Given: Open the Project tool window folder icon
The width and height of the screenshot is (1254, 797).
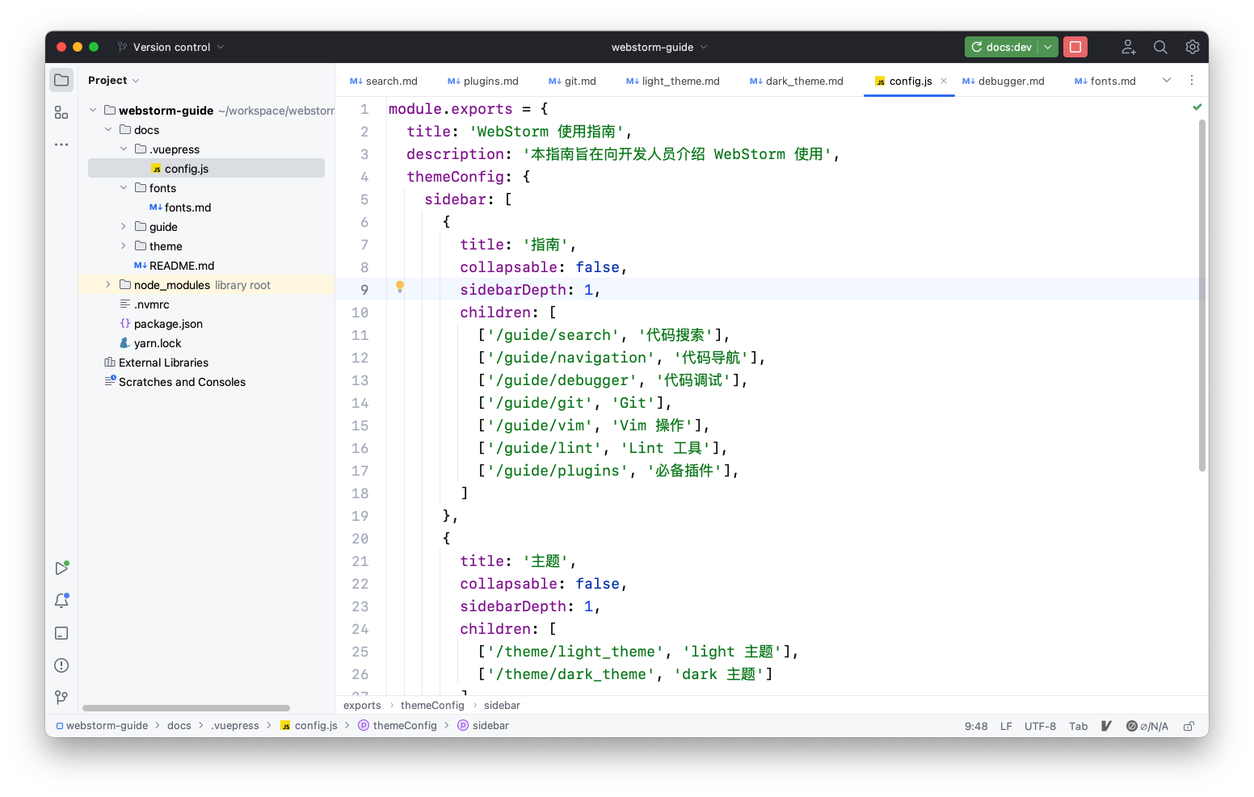Looking at the screenshot, I should (61, 80).
